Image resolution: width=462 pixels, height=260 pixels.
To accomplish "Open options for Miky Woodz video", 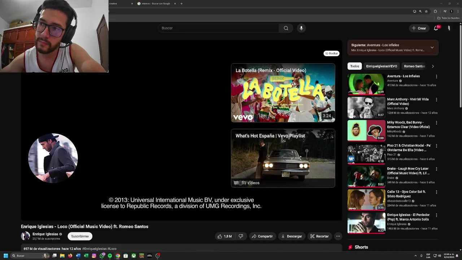I will click(436, 123).
